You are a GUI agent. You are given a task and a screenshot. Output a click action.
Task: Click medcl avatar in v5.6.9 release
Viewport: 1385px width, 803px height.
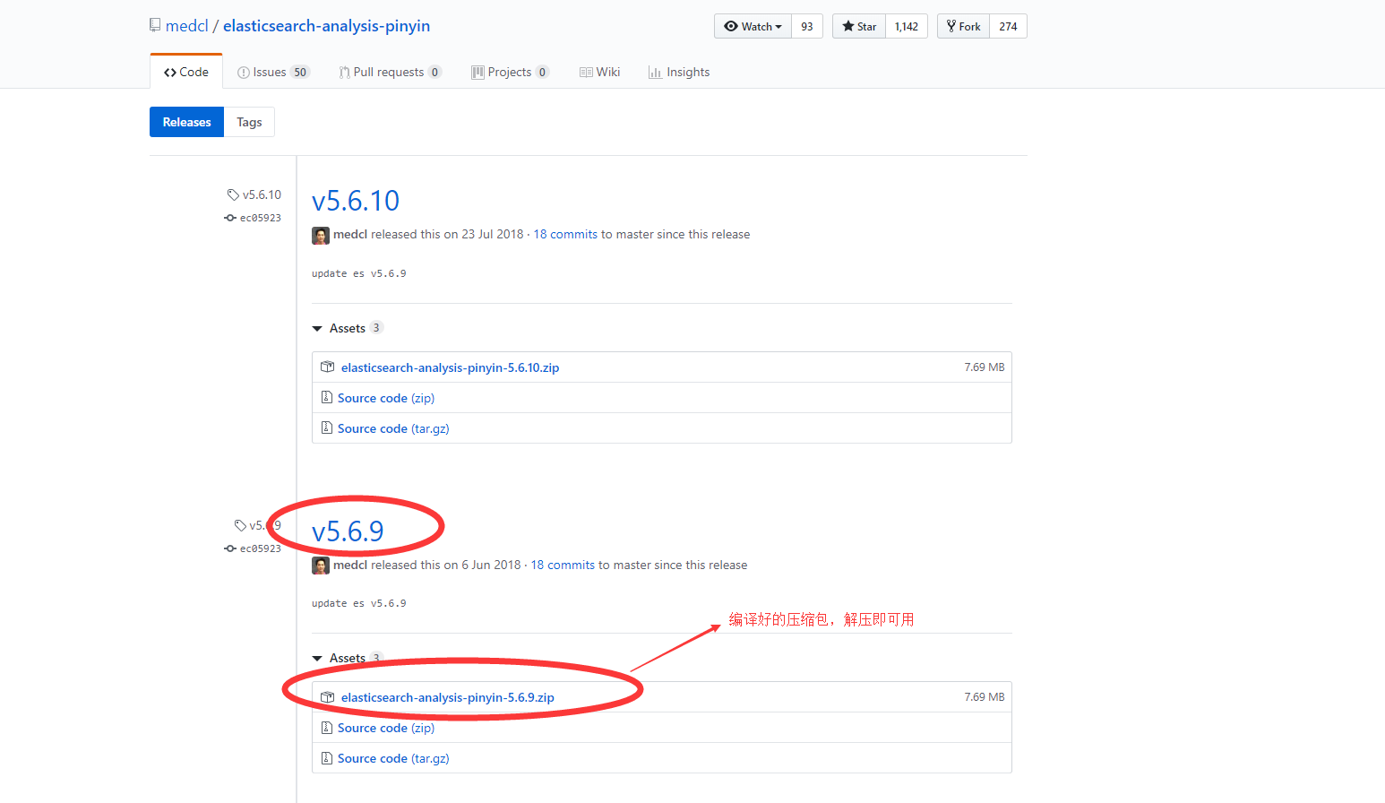[x=321, y=566]
